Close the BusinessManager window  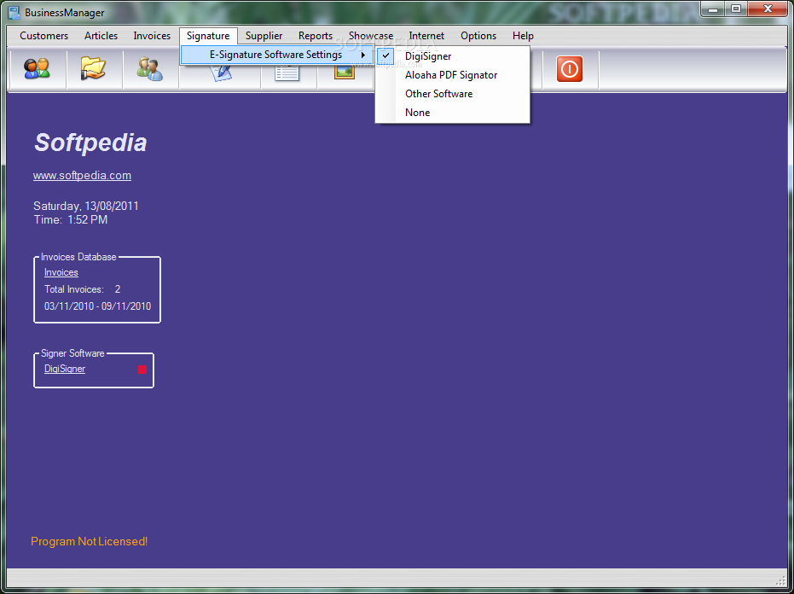tap(768, 9)
